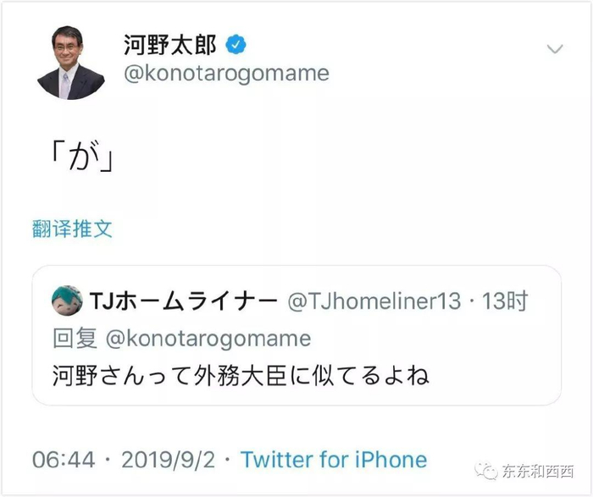The image size is (593, 497).
Task: Open the 河野太郎 display name
Action: coord(172,45)
